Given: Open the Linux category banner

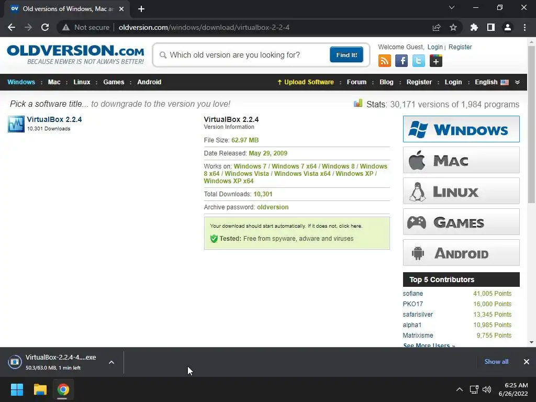Looking at the screenshot, I should coord(461,191).
